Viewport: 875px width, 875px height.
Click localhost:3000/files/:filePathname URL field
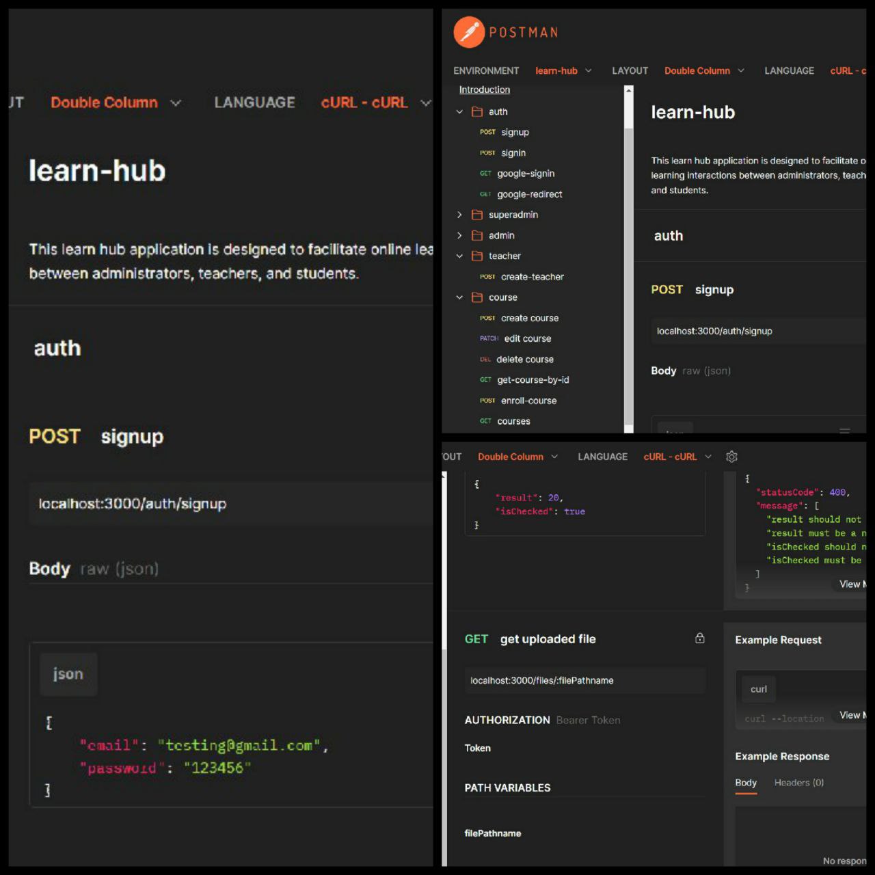pyautogui.click(x=584, y=680)
